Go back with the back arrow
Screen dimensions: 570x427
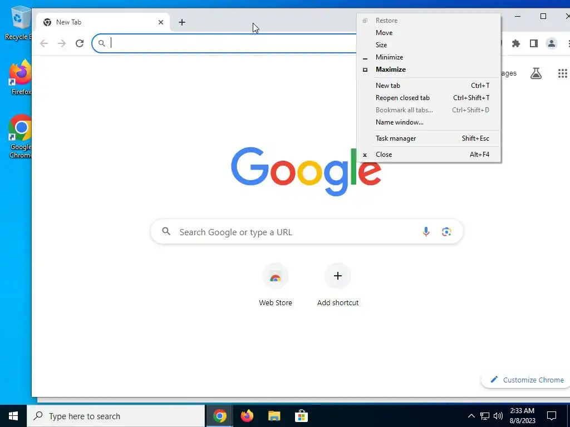[x=44, y=43]
